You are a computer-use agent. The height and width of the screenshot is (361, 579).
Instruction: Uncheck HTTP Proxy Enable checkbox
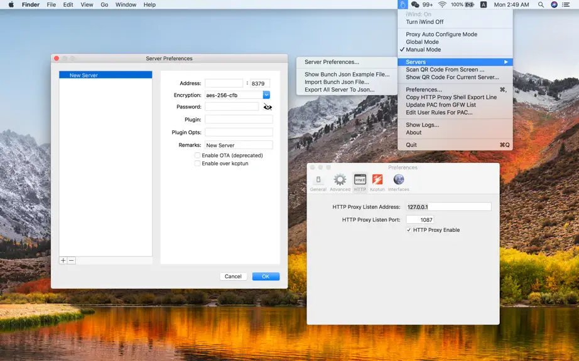tap(409, 230)
